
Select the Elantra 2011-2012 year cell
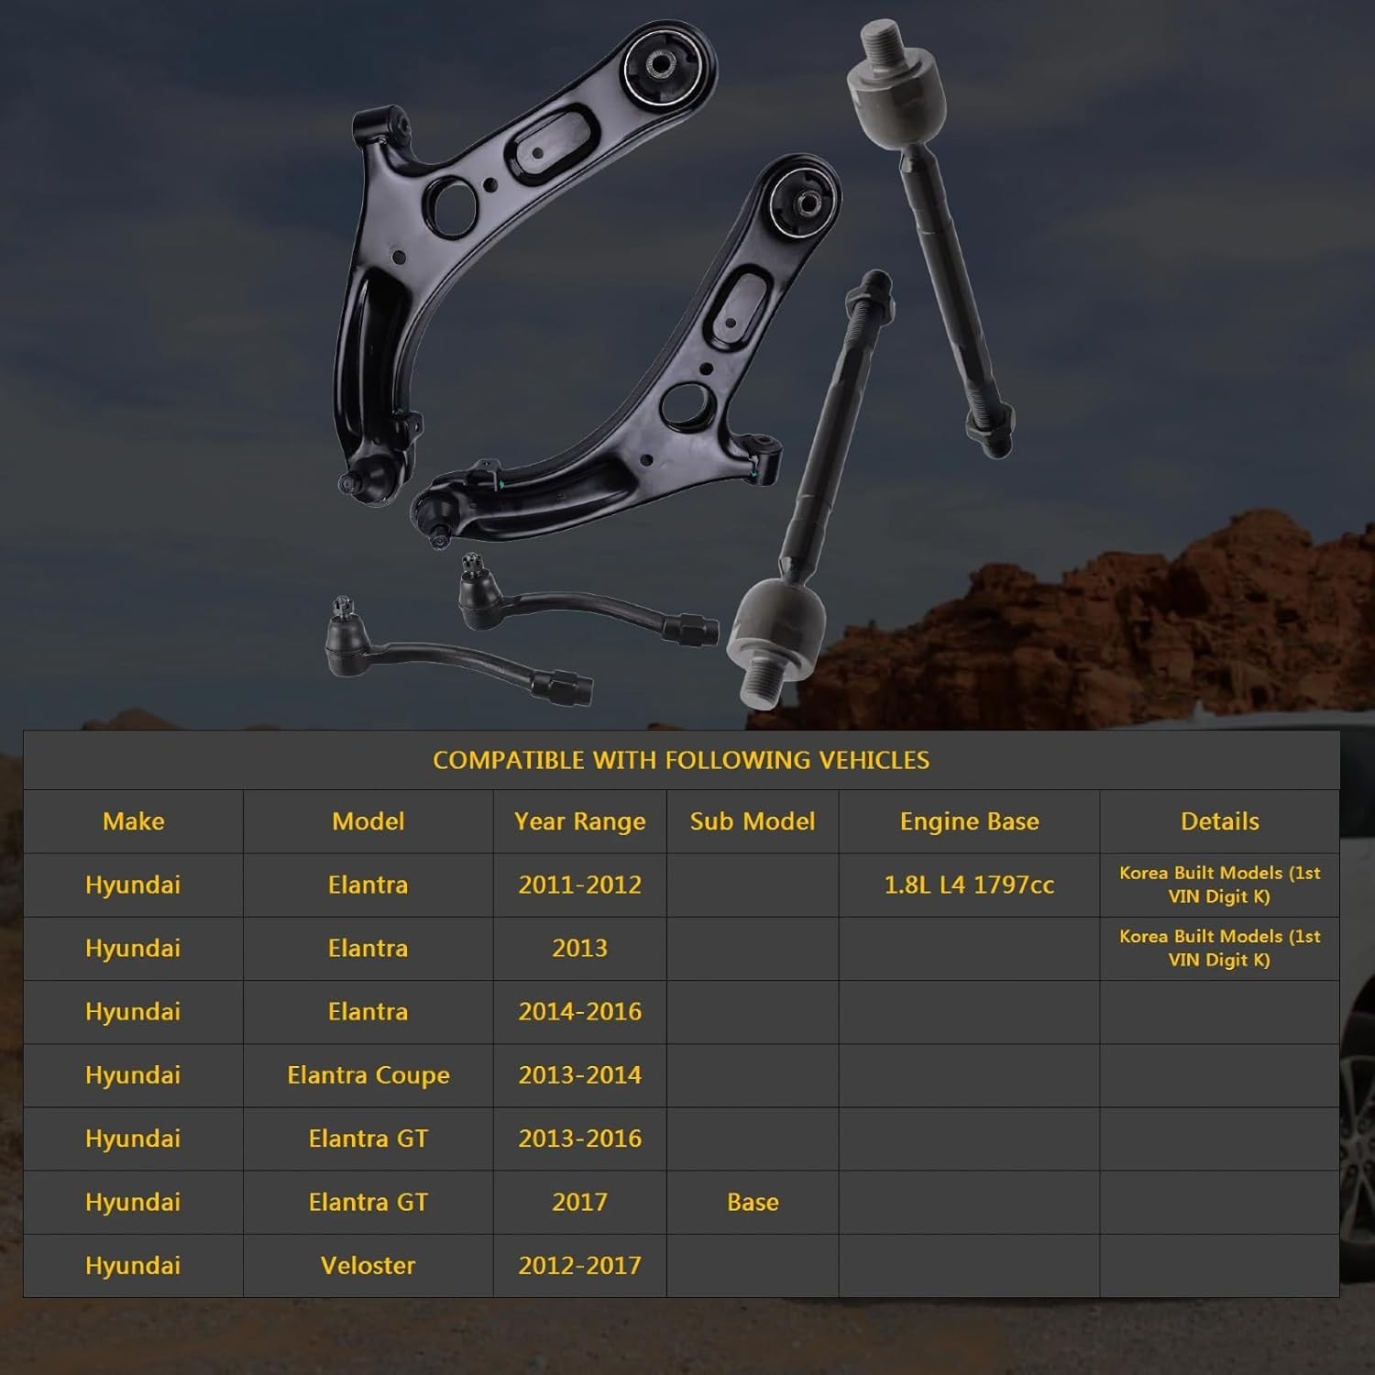click(580, 885)
